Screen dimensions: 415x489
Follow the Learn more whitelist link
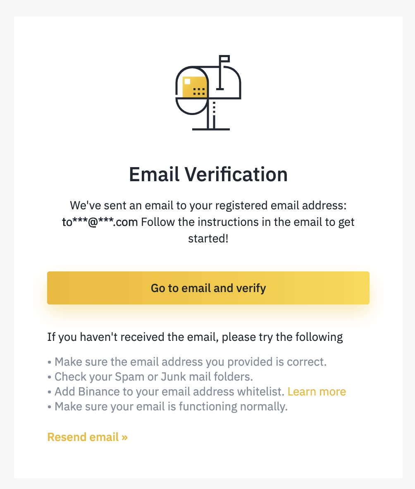317,391
